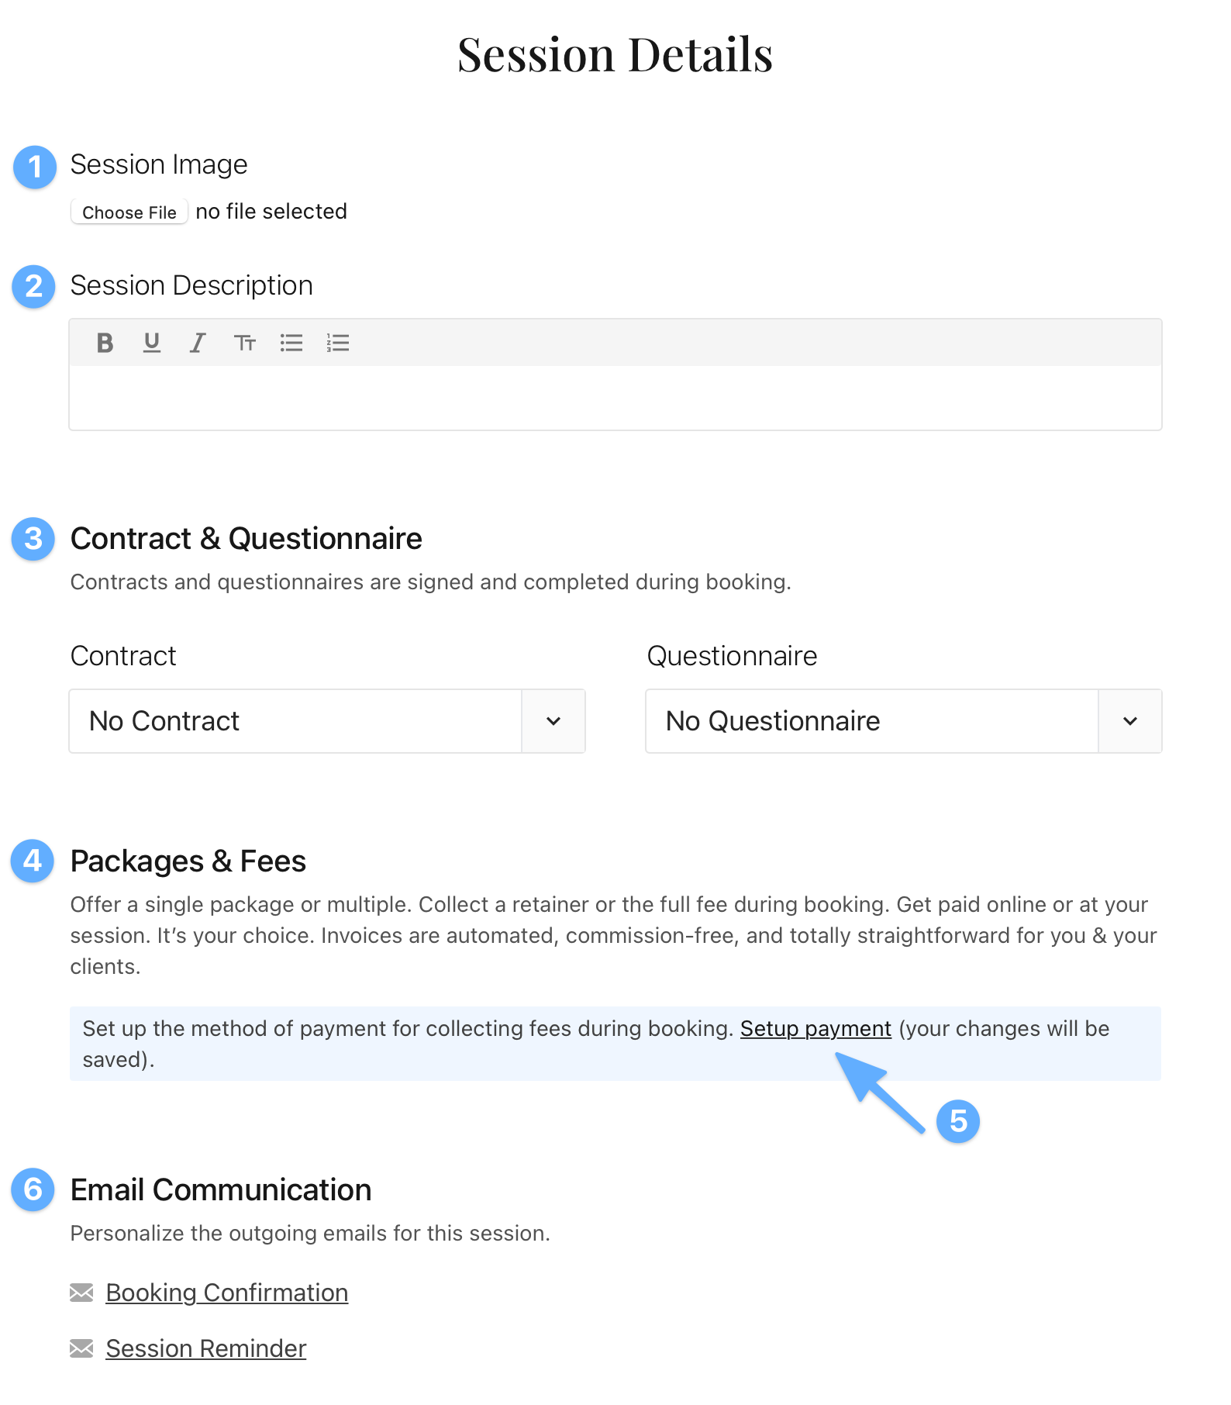Click the envelope icon beside Session Reminder
The image size is (1231, 1405).
point(81,1348)
